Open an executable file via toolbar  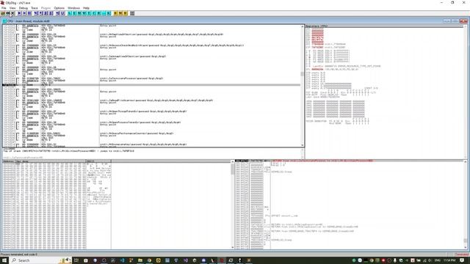[x=3, y=13]
